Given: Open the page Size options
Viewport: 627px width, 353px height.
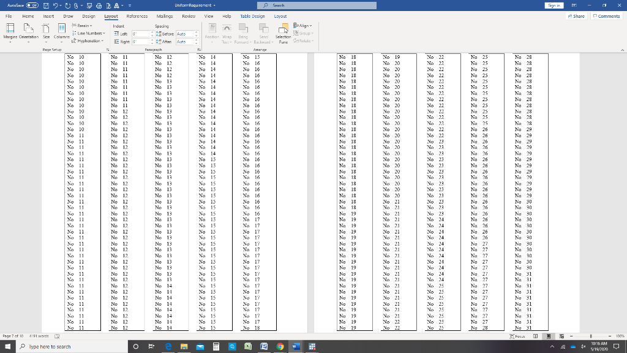Looking at the screenshot, I should [46, 33].
